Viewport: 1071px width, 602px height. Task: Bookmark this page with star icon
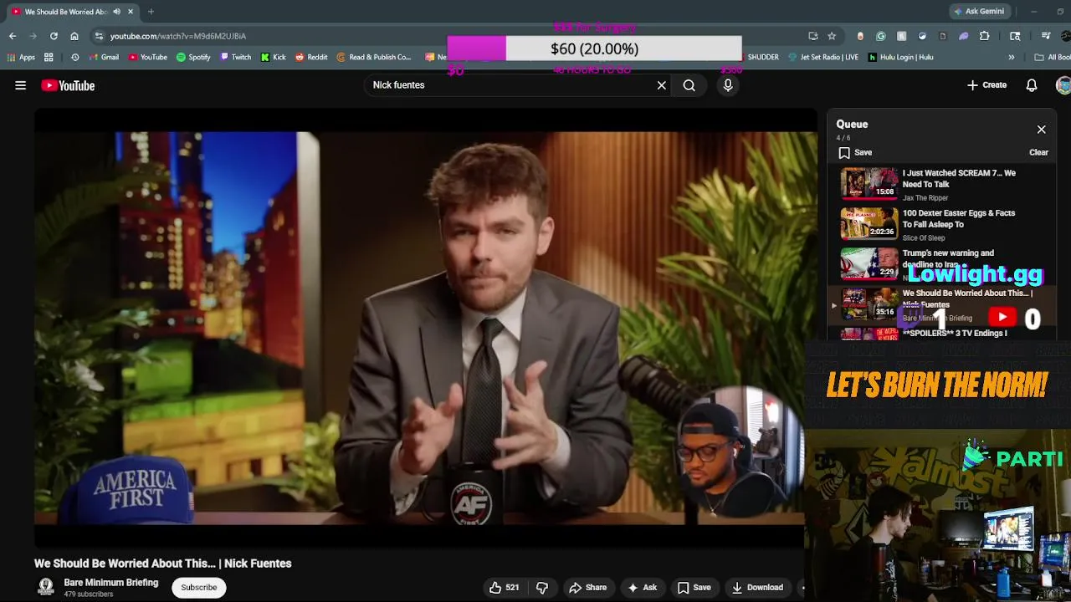tap(832, 36)
